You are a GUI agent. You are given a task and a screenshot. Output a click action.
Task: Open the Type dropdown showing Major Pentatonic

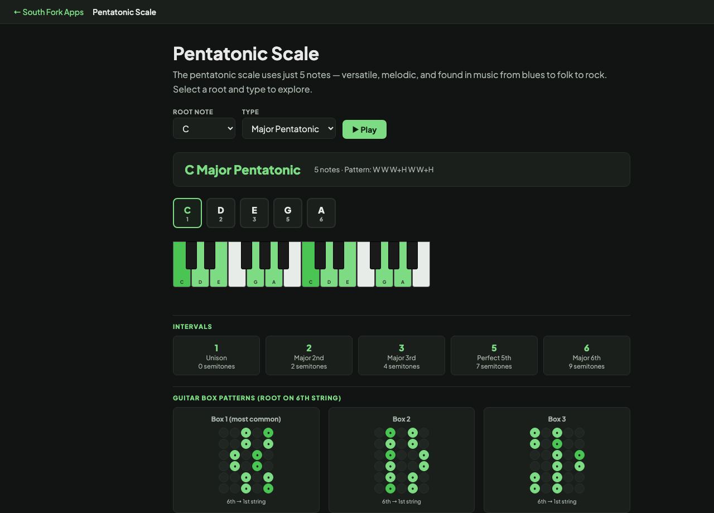(289, 128)
